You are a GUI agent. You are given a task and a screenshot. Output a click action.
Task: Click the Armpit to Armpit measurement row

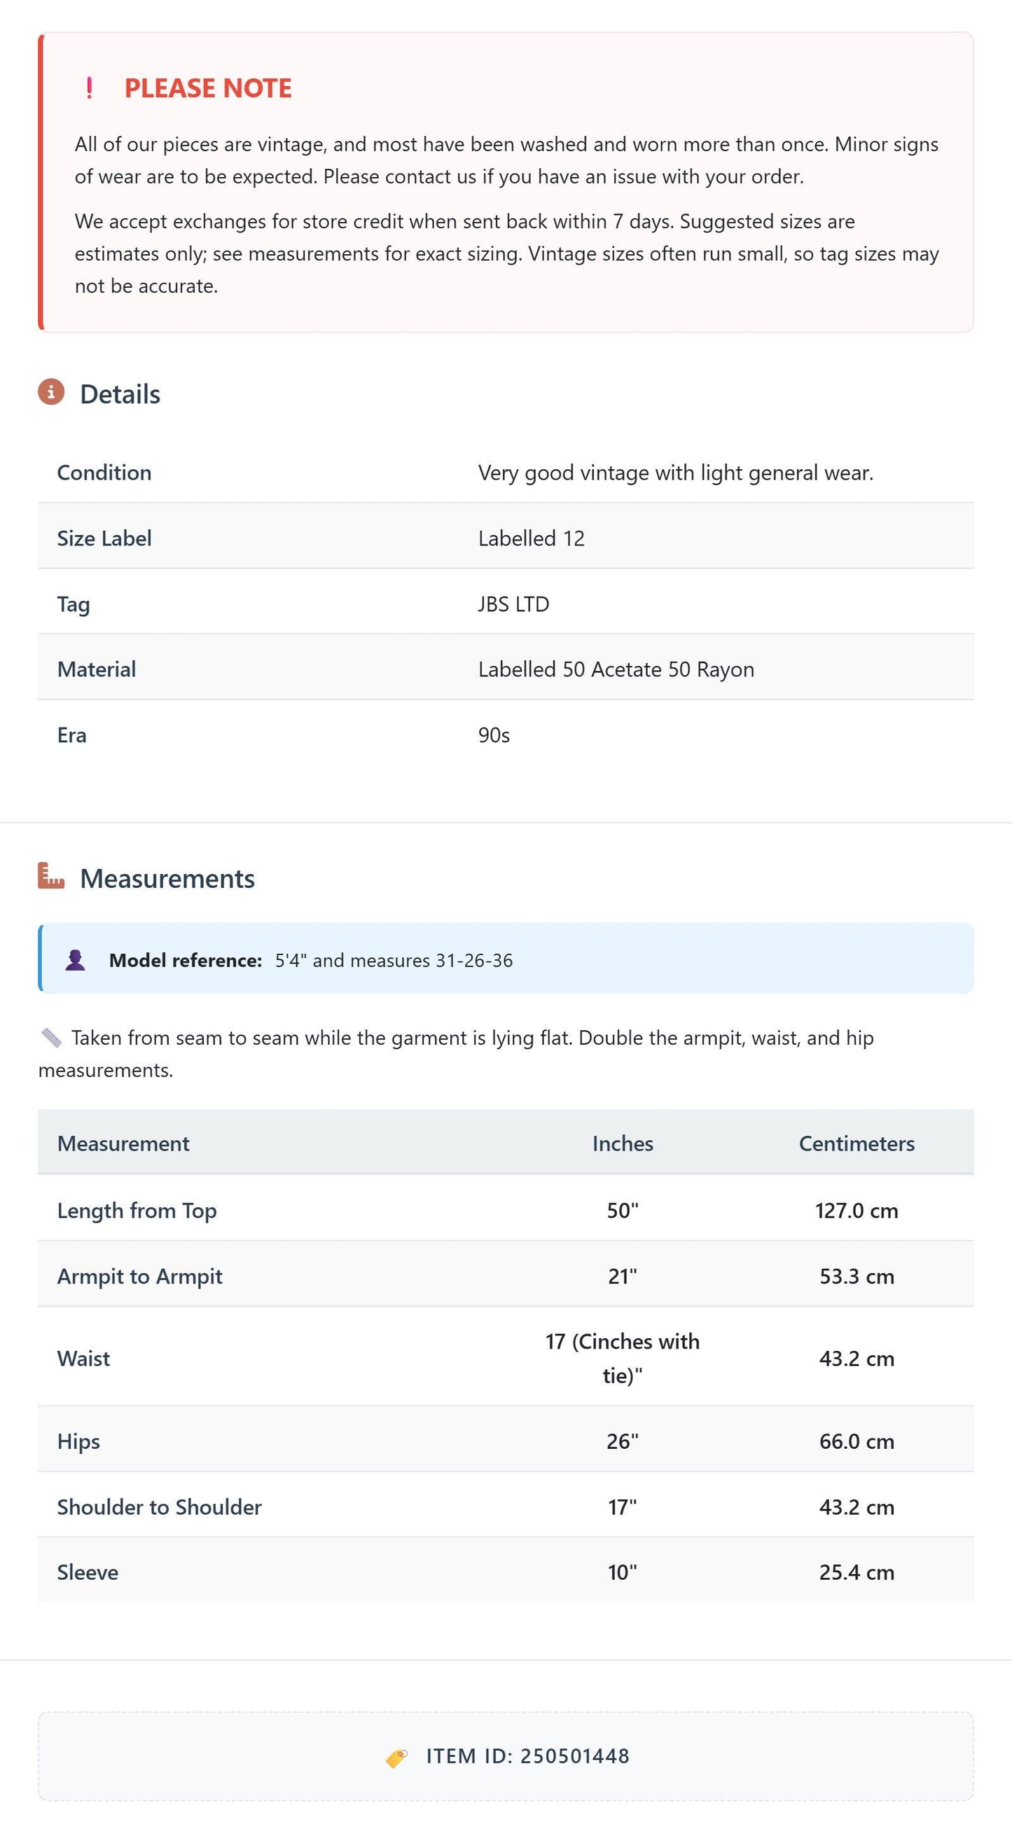(x=506, y=1276)
